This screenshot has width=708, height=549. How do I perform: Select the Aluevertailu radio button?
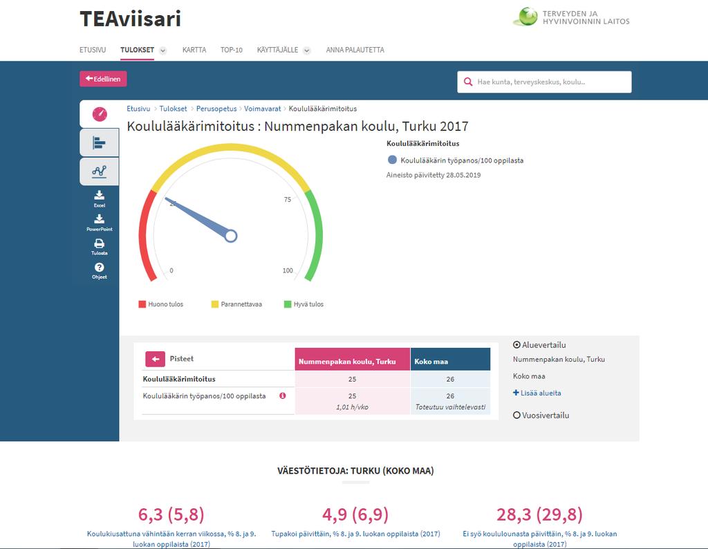pyautogui.click(x=516, y=344)
